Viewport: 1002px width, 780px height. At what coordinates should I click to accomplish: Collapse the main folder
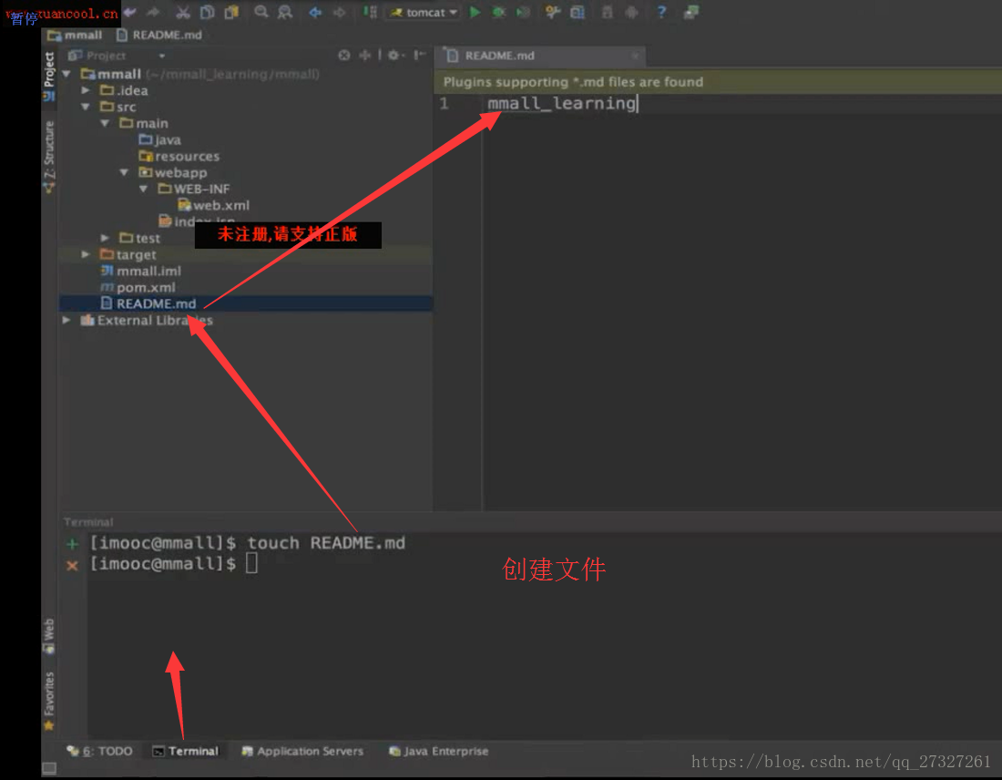tap(105, 123)
